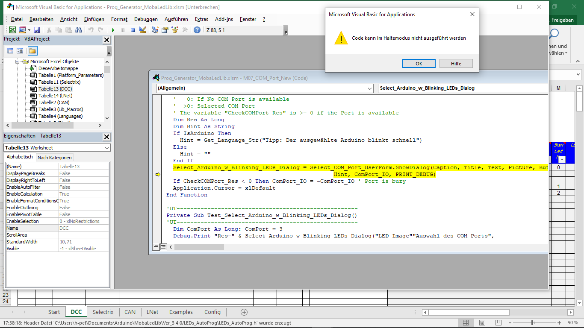584x328 pixels.
Task: Open the (Allgemein) object dropdown
Action: tap(370, 88)
